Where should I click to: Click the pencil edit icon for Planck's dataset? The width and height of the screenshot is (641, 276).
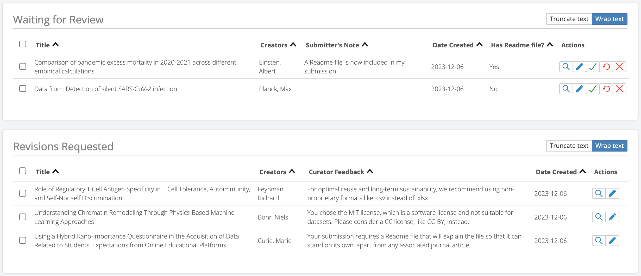579,89
